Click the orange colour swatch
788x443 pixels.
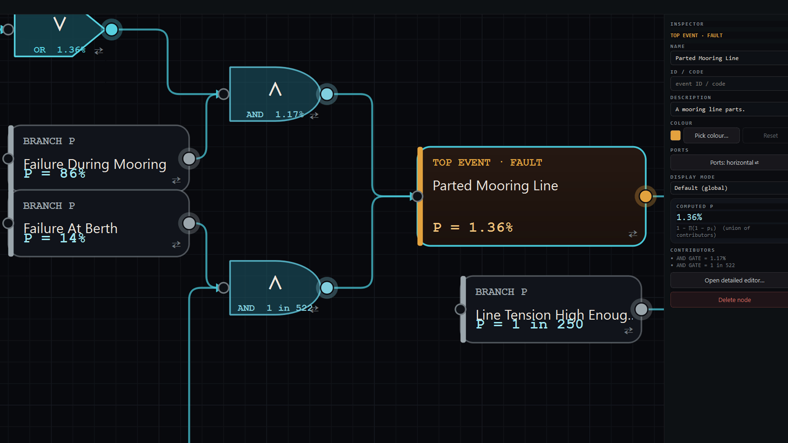coord(676,135)
